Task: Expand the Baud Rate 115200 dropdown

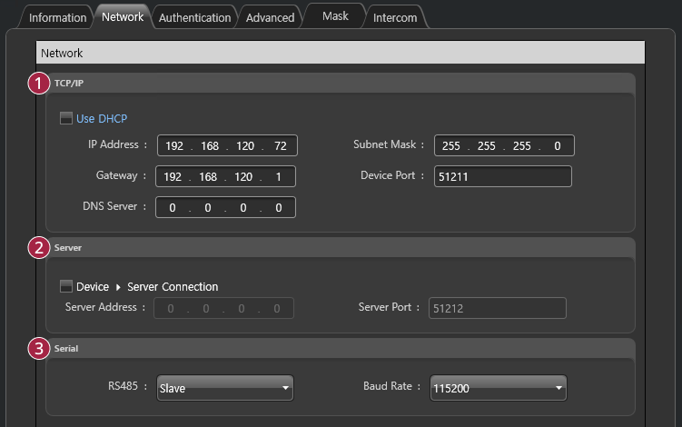Action: pos(499,388)
